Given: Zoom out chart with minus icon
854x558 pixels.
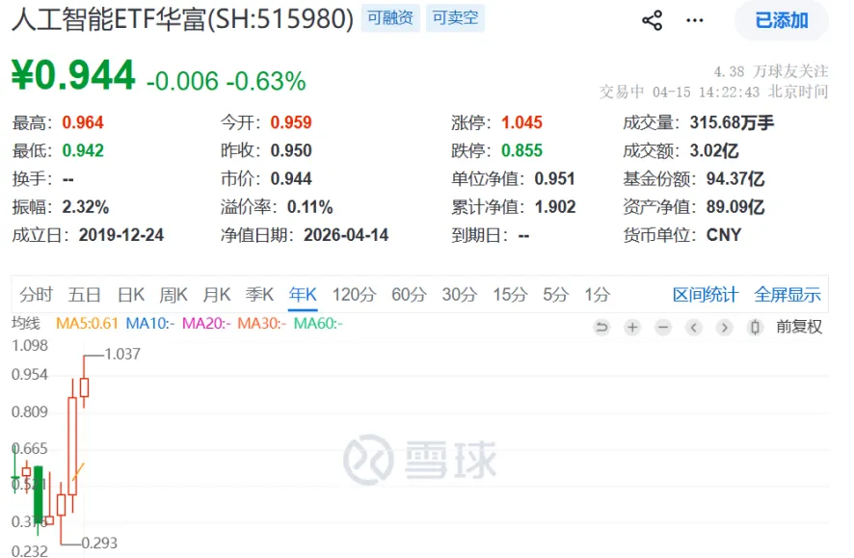Looking at the screenshot, I should point(663,327).
